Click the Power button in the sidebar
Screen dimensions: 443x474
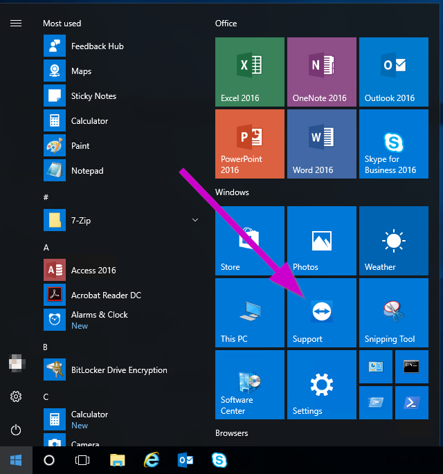16,430
